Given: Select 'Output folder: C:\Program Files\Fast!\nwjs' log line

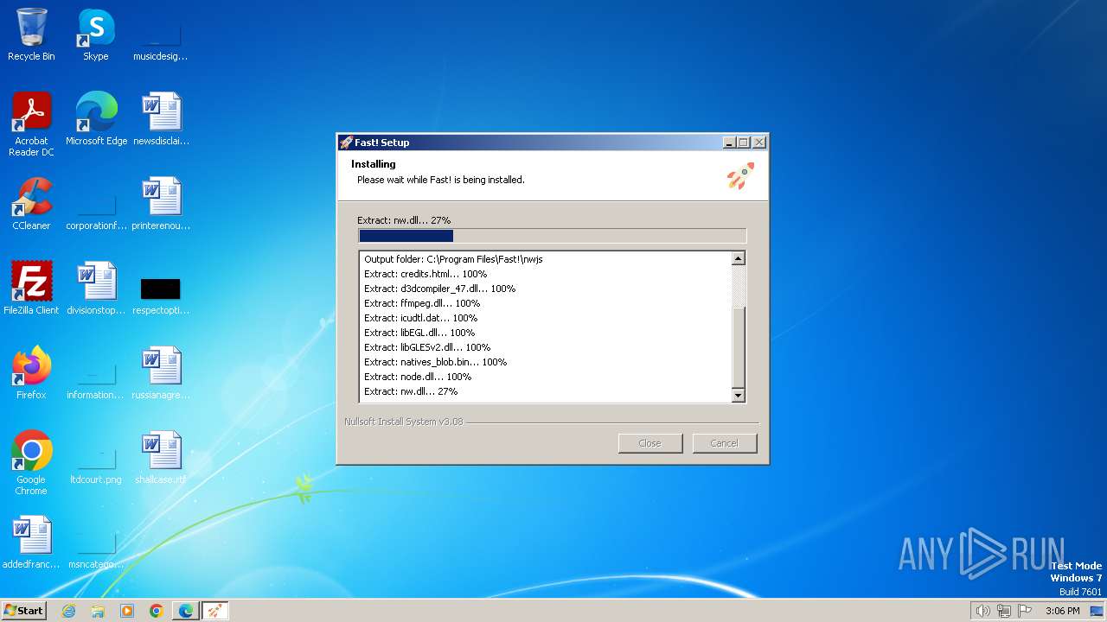Looking at the screenshot, I should coord(453,259).
